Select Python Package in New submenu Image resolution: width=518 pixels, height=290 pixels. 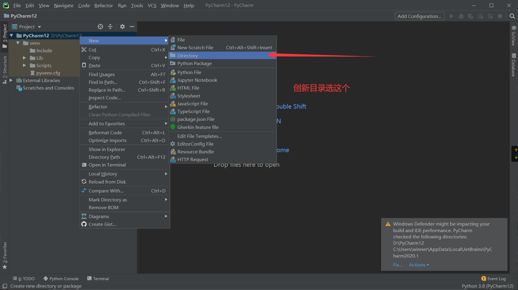(x=222, y=64)
